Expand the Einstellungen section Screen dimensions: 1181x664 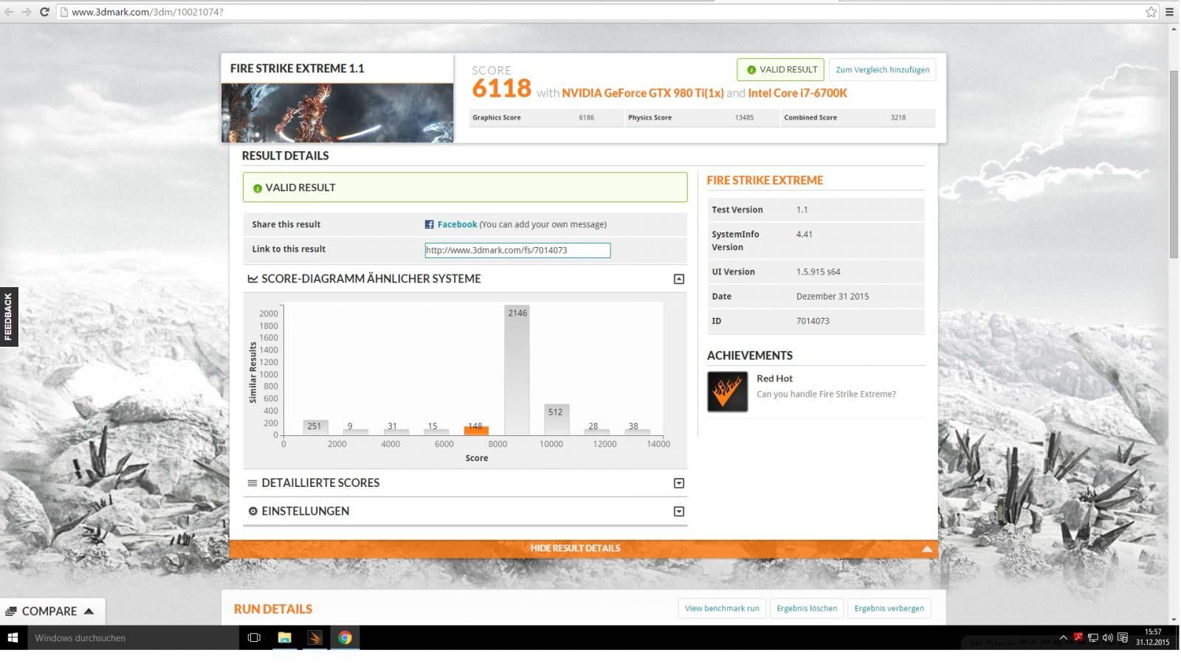click(679, 511)
